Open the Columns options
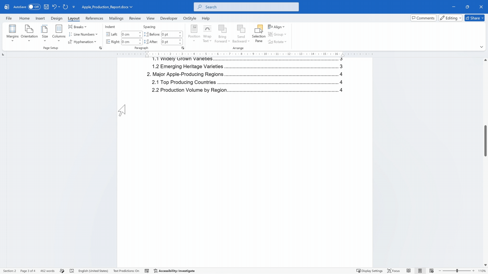 point(59,33)
